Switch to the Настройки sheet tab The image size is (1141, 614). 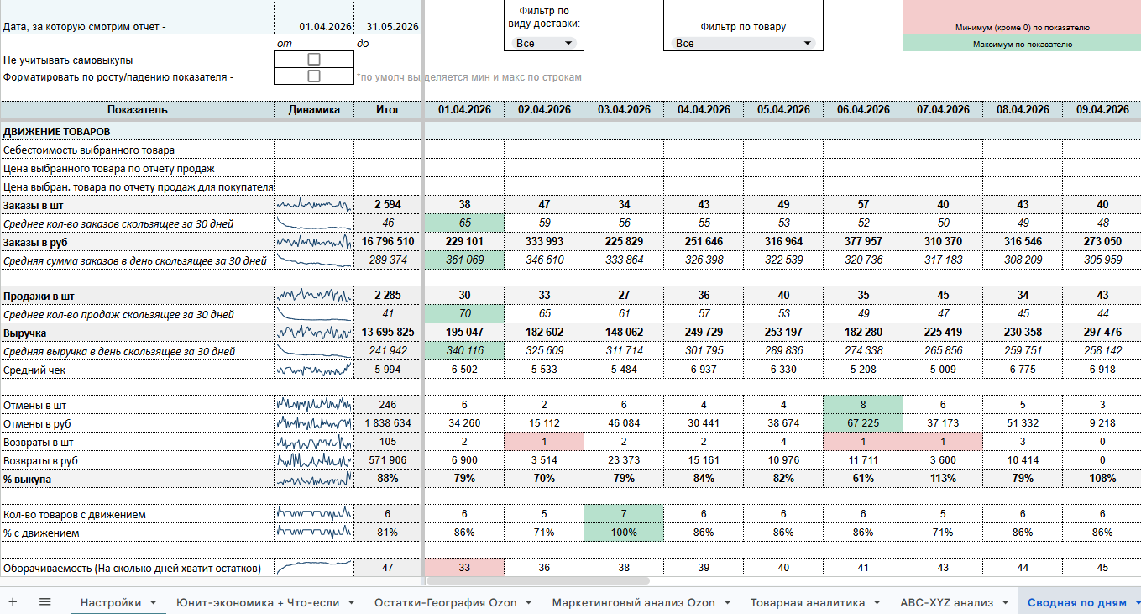click(111, 602)
